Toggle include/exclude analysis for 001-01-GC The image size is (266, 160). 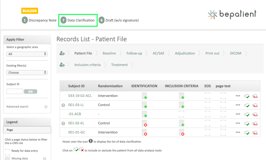[x=247, y=133]
